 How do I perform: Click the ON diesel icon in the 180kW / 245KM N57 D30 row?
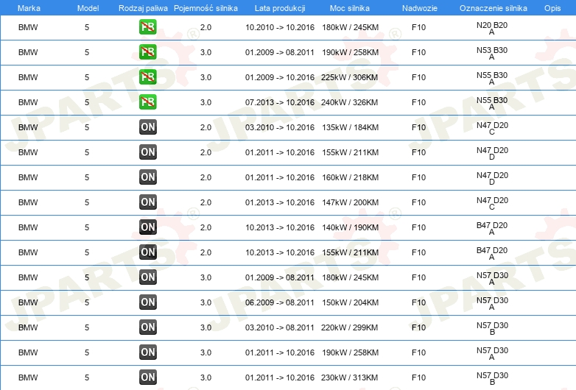tap(147, 277)
